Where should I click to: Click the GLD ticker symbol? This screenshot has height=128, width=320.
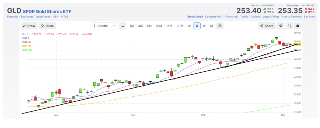click(14, 11)
